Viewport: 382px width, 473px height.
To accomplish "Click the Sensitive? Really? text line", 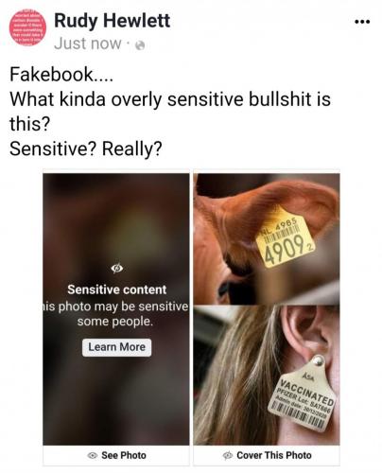I will (86, 149).
